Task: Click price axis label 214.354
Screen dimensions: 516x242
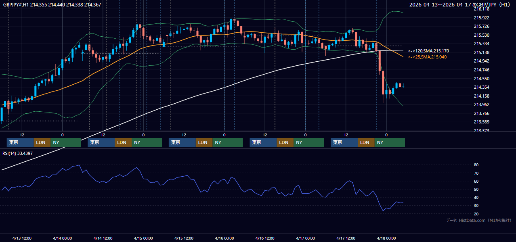Action: (x=481, y=87)
